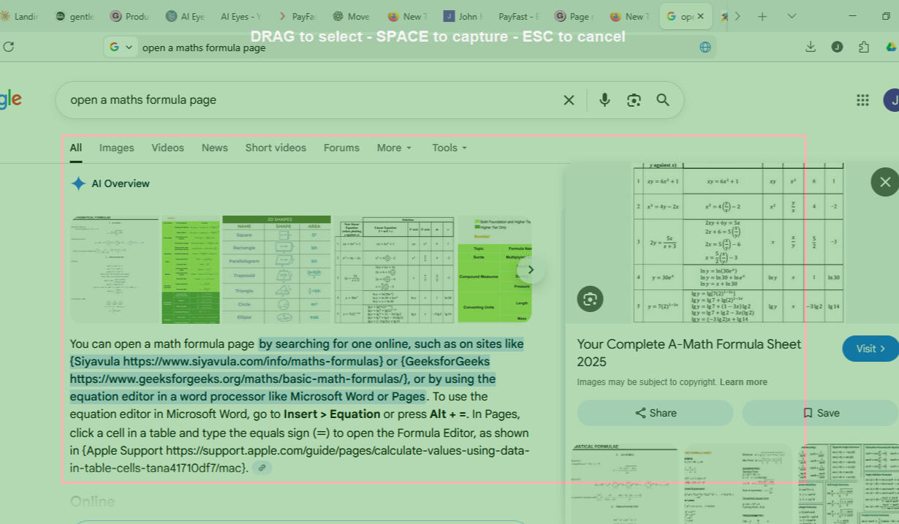Viewport: 899px width, 524px height.
Task: Click the magnifying glass search button
Action: 663,100
